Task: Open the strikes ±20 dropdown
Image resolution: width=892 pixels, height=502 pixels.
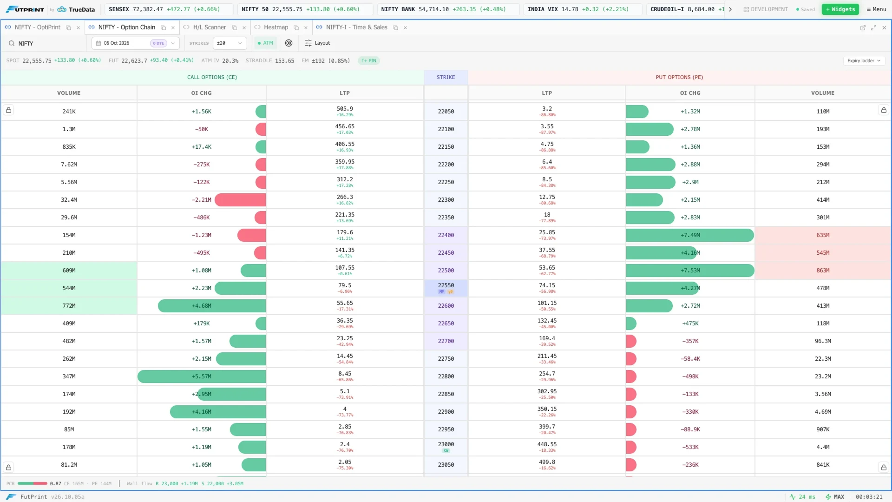Action: [230, 43]
